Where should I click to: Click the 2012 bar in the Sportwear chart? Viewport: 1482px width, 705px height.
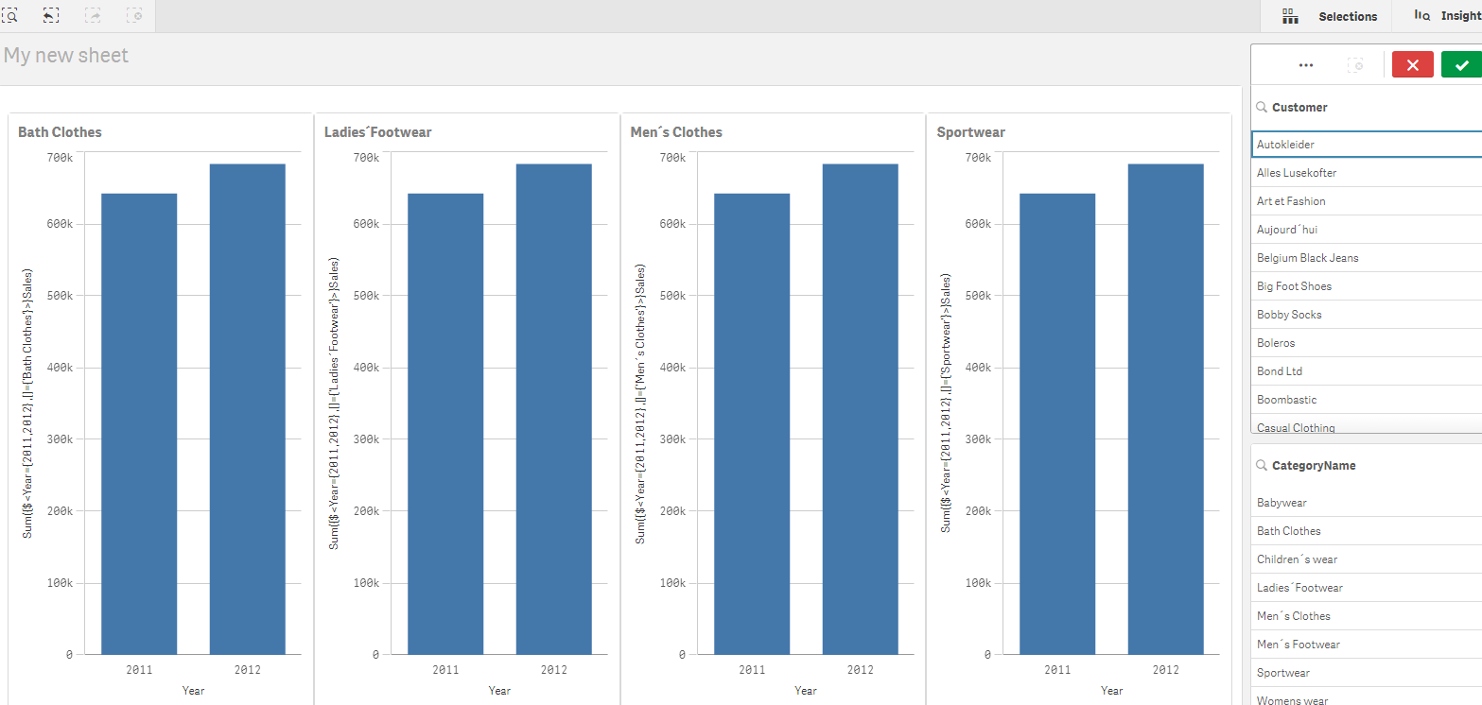pos(1165,406)
